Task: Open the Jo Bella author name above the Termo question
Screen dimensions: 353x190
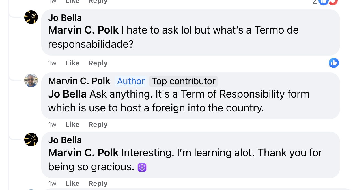Action: tap(65, 18)
